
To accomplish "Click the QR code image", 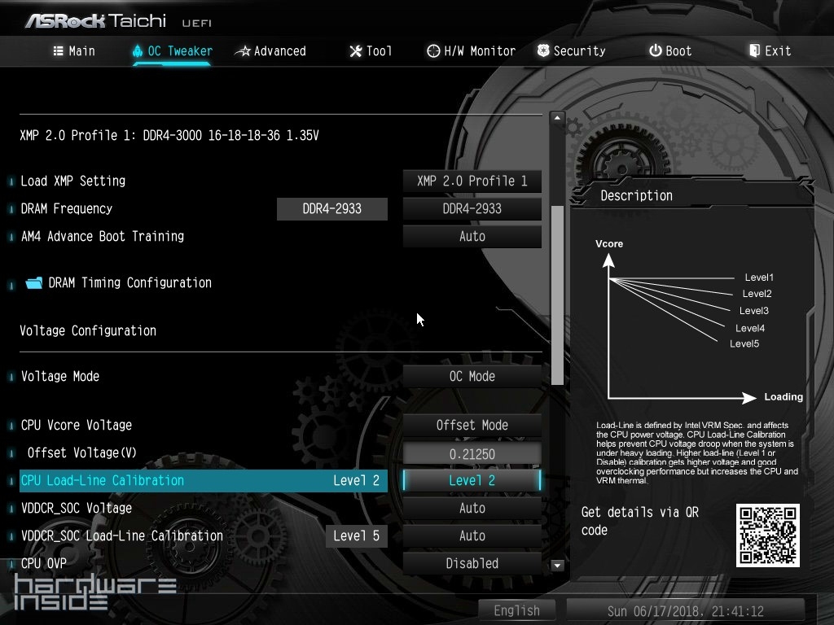I will click(767, 535).
